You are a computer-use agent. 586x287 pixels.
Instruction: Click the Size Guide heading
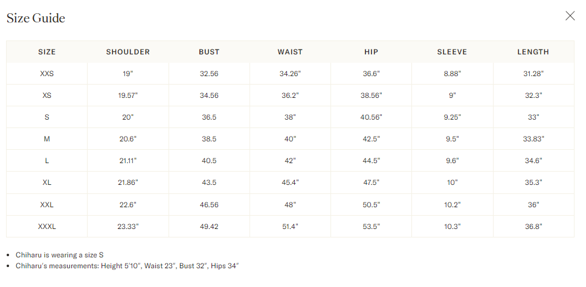36,18
